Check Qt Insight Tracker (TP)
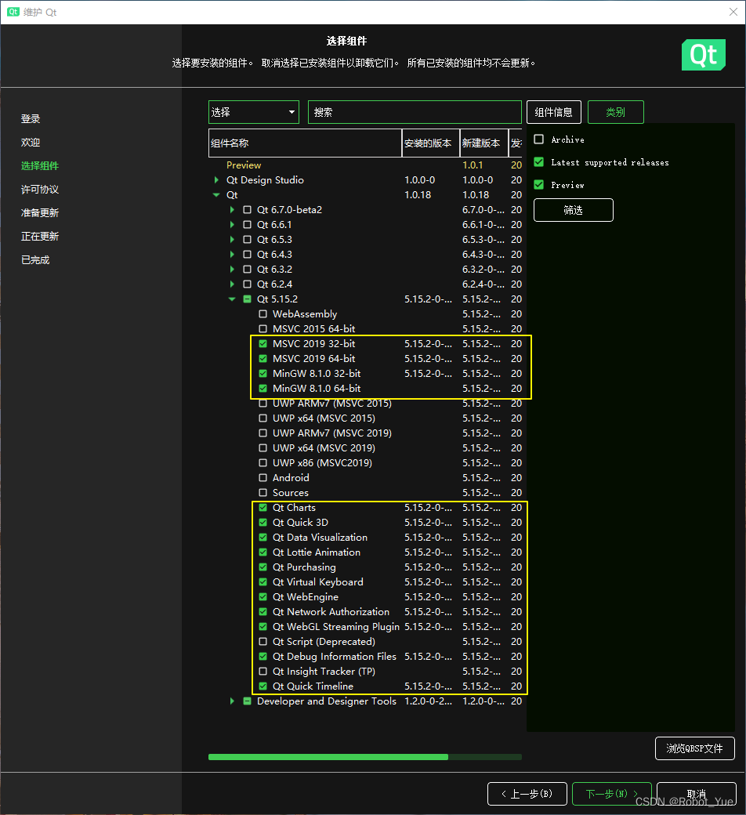 coord(263,672)
